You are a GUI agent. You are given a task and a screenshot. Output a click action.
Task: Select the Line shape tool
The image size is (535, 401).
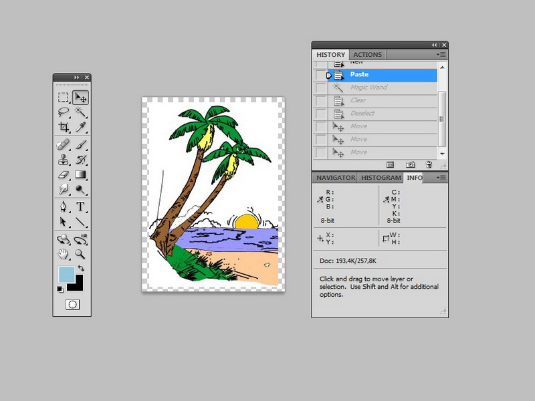coord(80,222)
